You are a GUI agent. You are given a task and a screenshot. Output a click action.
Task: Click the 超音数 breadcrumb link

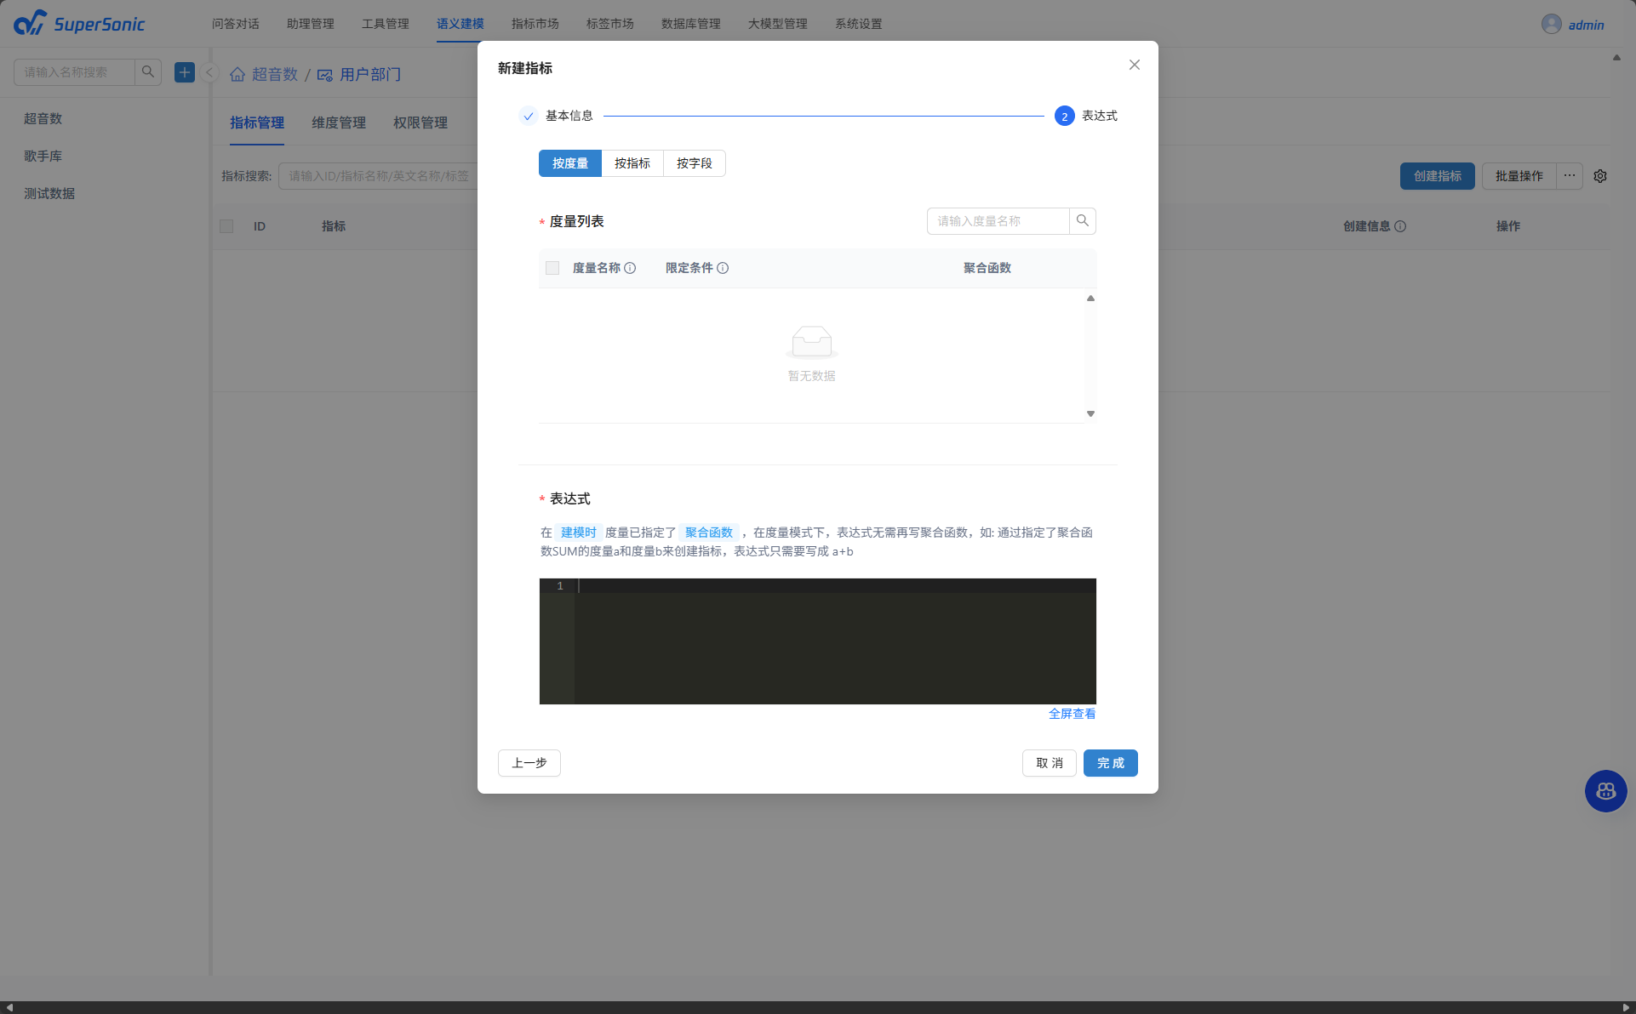(275, 75)
